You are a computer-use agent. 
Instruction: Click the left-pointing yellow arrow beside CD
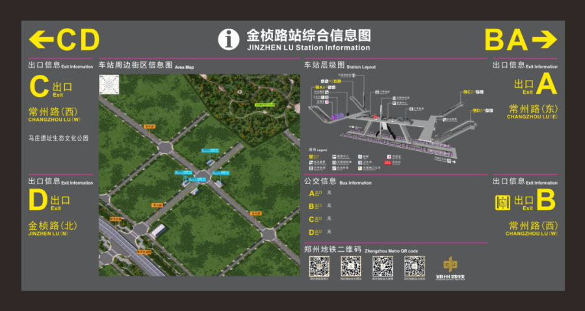(41, 40)
